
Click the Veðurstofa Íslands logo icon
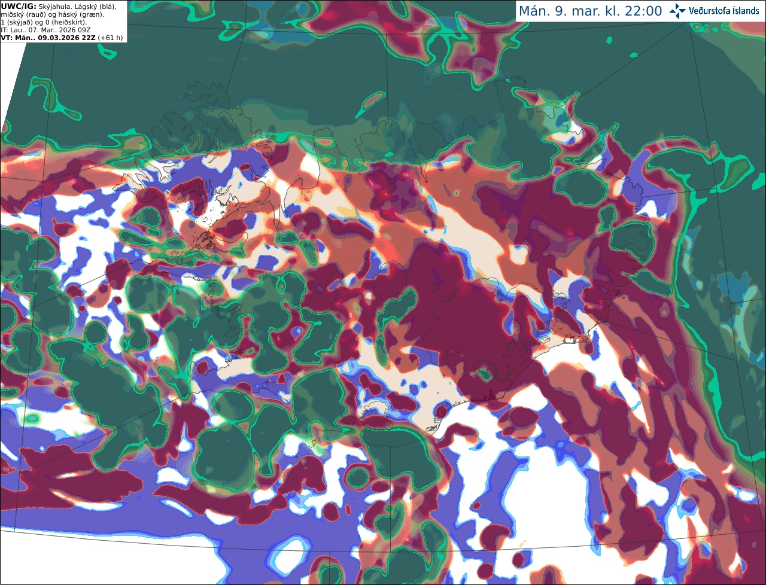[677, 11]
